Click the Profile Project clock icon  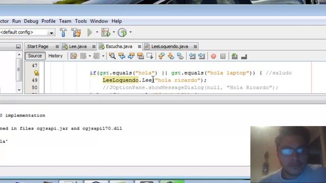[x=122, y=33]
